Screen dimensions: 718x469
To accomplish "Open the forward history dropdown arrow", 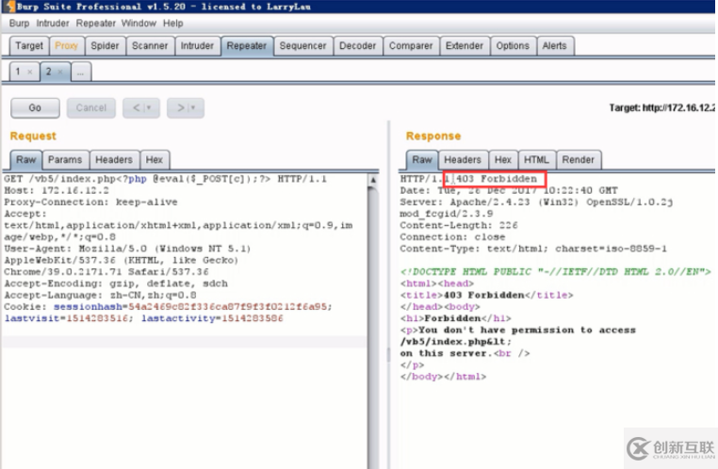I will (193, 108).
